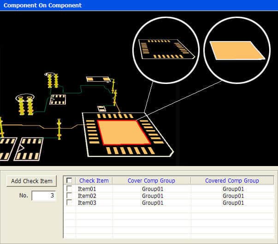Screen dimensions: 278x244
Task: Click Cover Comp Group cell for Item03
Action: pos(153,202)
